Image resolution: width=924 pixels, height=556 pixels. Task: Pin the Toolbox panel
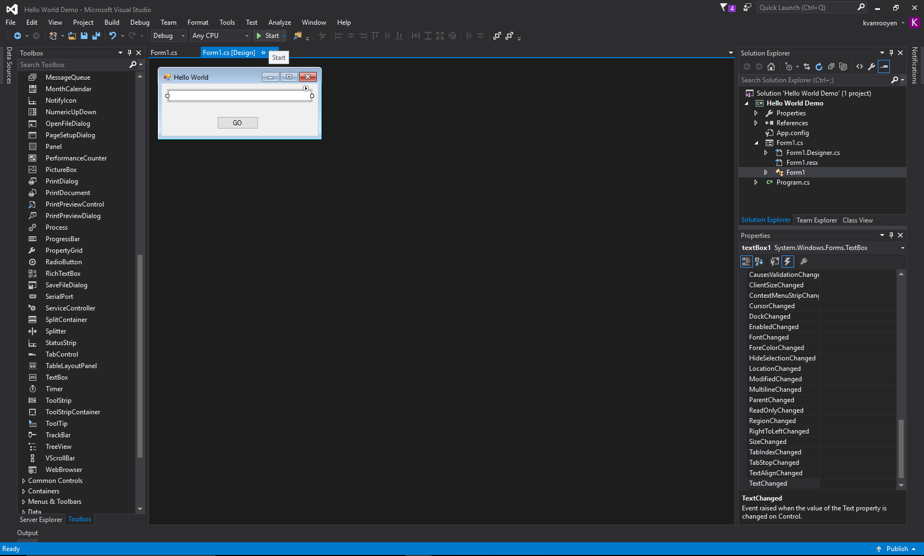pyautogui.click(x=130, y=53)
